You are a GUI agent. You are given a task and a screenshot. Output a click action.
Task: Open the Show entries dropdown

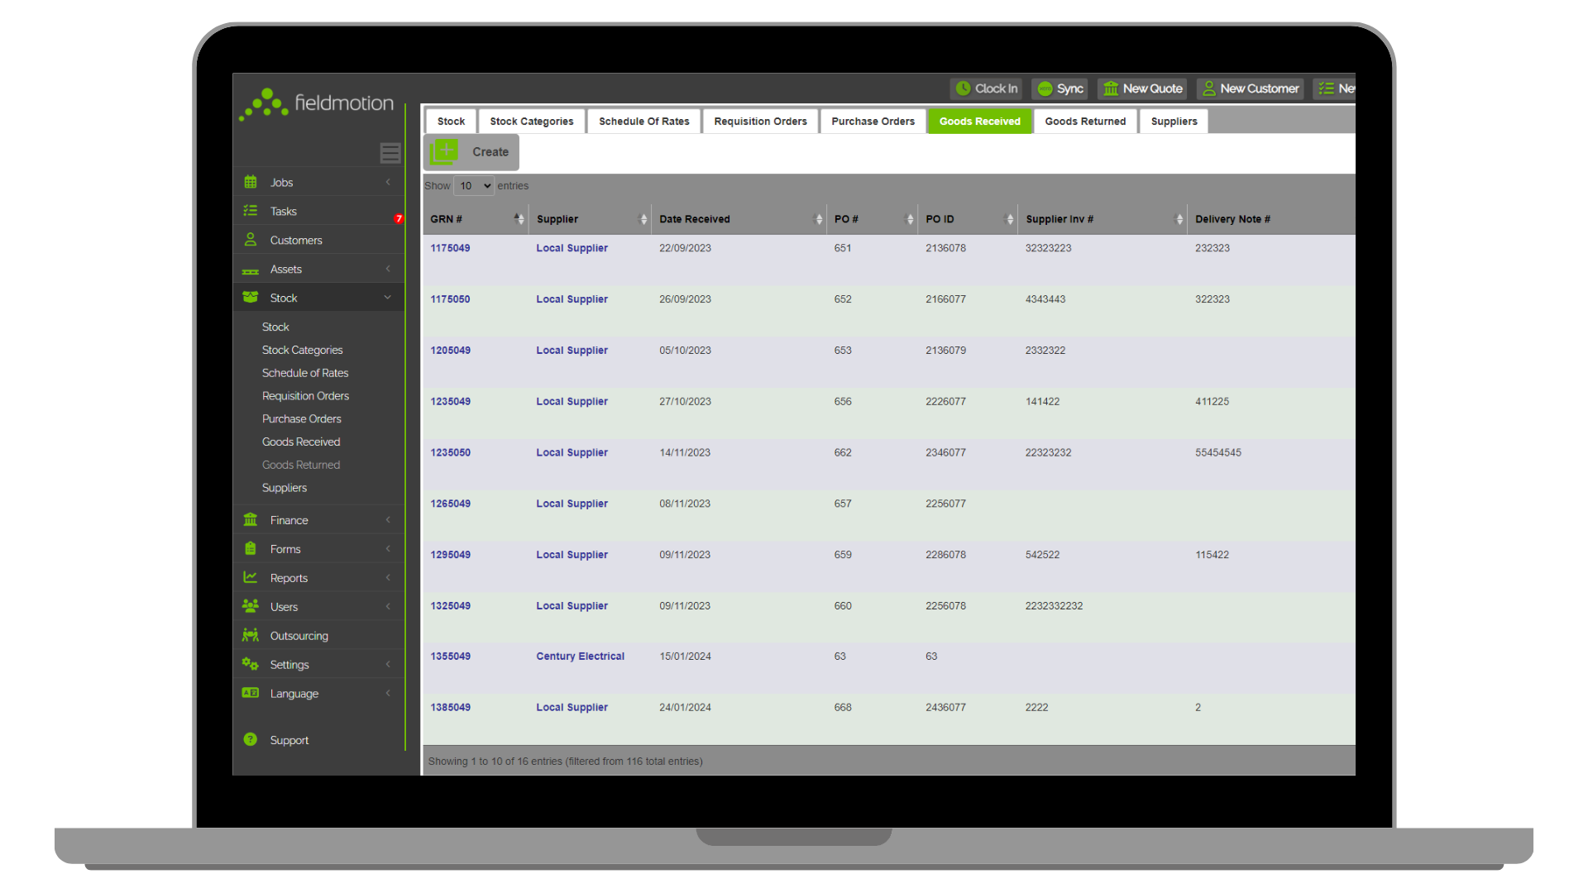click(473, 185)
